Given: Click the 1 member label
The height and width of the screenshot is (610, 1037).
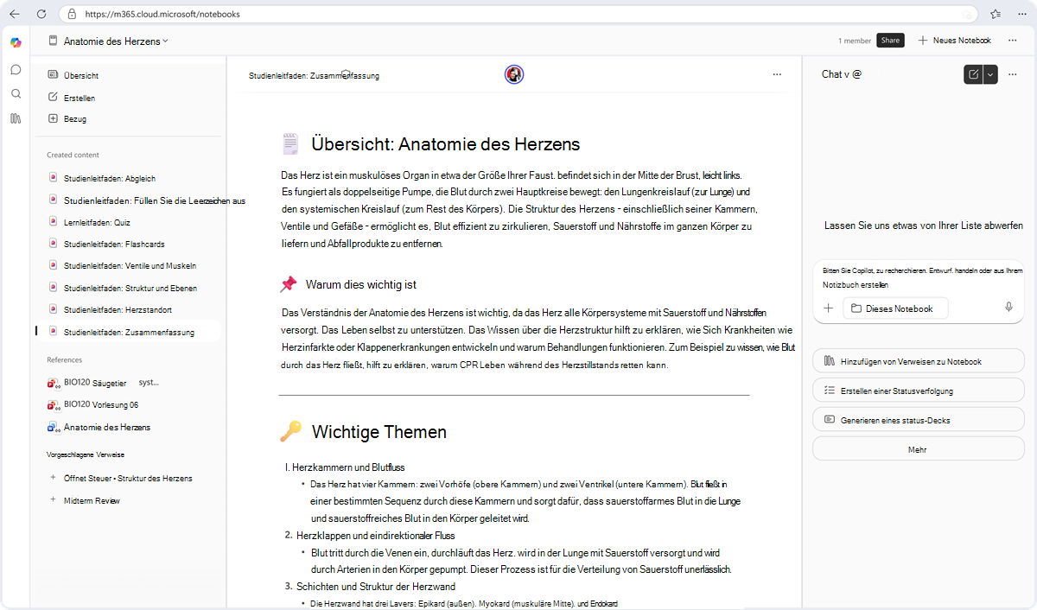Looking at the screenshot, I should (855, 41).
